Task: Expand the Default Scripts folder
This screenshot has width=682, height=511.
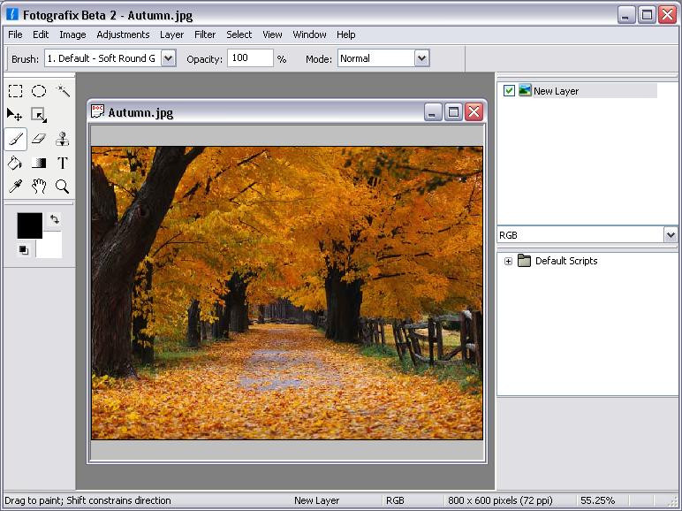Action: tap(508, 261)
